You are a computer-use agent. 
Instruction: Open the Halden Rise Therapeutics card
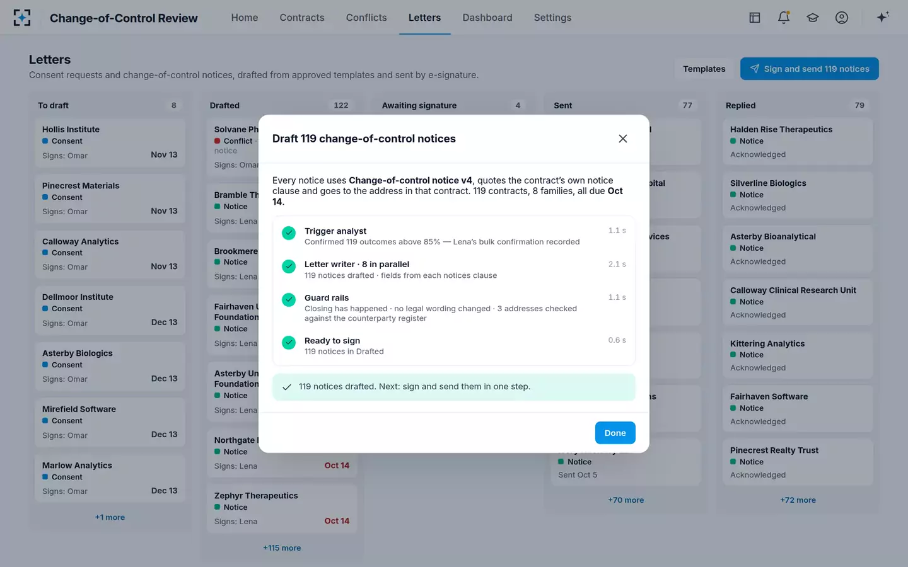pyautogui.click(x=798, y=142)
